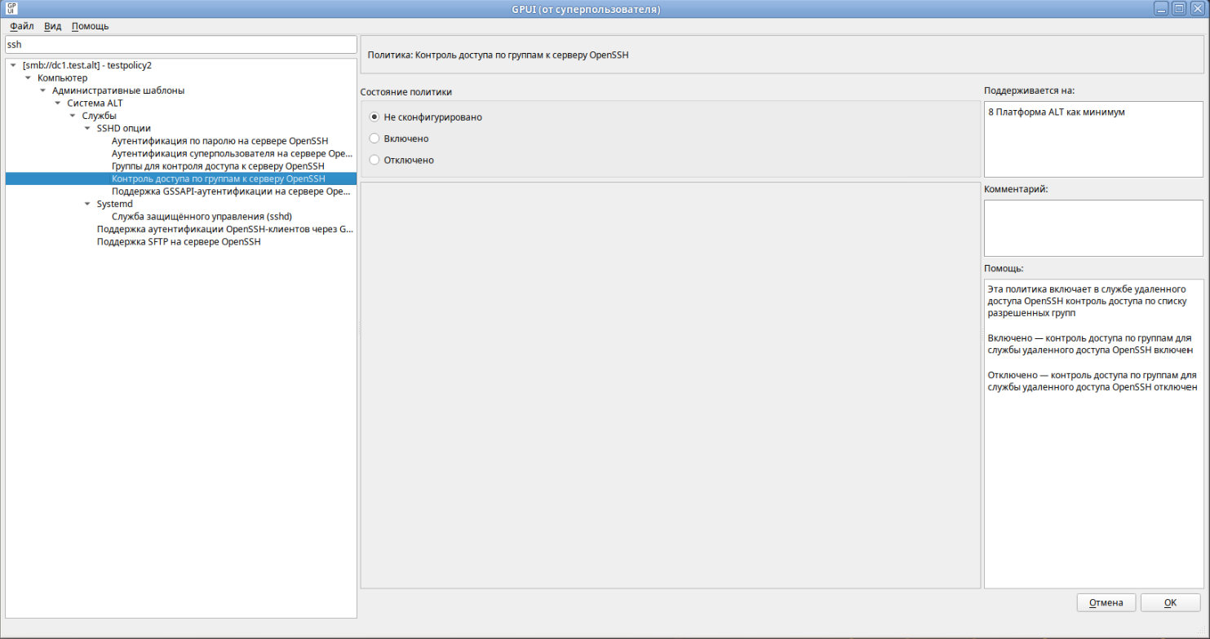Click inside the 'Комментарий' text box
This screenshot has height=639, width=1210.
click(x=1093, y=228)
